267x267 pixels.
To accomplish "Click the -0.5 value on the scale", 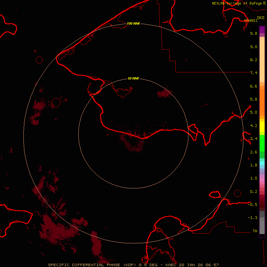I will point(253,204).
